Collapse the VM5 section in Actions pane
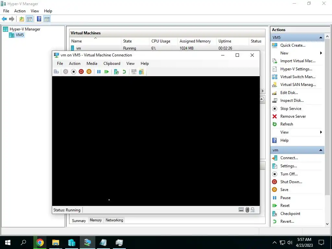 tap(321, 38)
